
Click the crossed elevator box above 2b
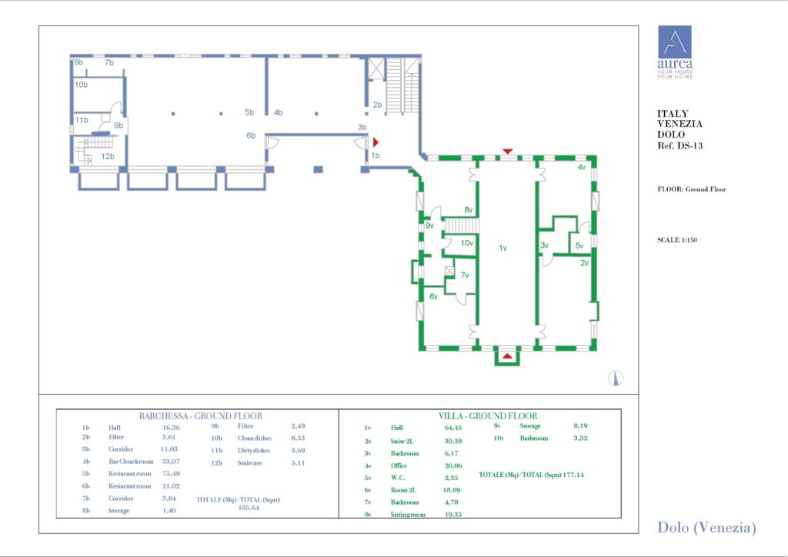point(377,68)
